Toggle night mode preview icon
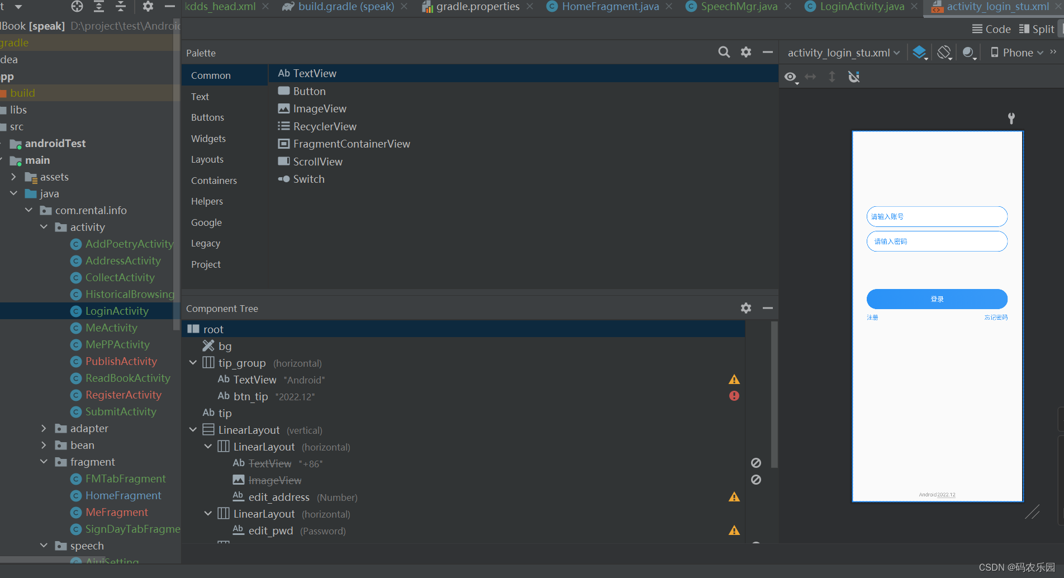This screenshot has width=1064, height=578. click(969, 53)
